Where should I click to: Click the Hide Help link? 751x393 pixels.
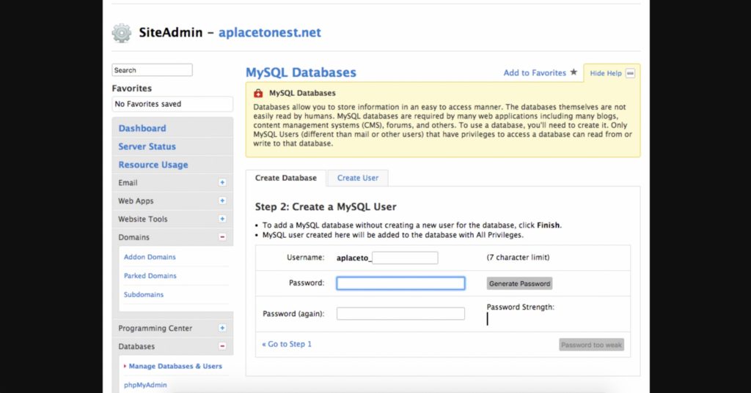(x=606, y=73)
